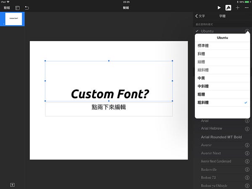The width and height of the screenshot is (252, 189).
Task: Open the slide view options icon
Action: pyautogui.click(x=18, y=8)
